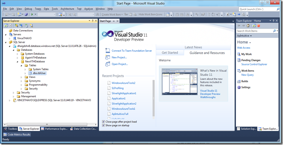Click the Quick Launch search icon
Viewport: 283px width, 145px height.
[x=278, y=9]
